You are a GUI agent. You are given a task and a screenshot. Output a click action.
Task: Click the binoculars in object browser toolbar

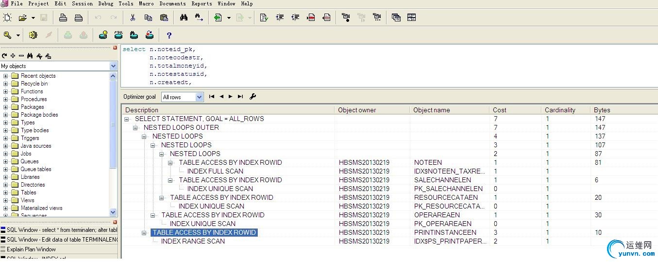tap(30, 56)
